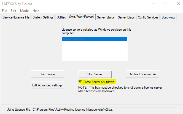Minimize the LMTOOLS window
Screen dimensions: 183x114
[x=154, y=4]
